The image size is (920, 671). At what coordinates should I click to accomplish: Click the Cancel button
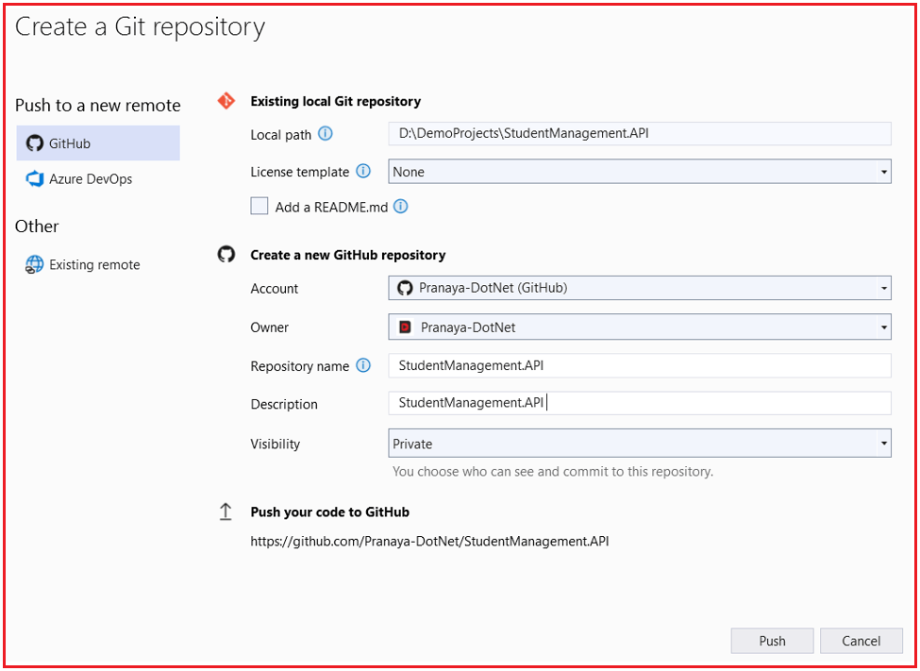point(861,640)
